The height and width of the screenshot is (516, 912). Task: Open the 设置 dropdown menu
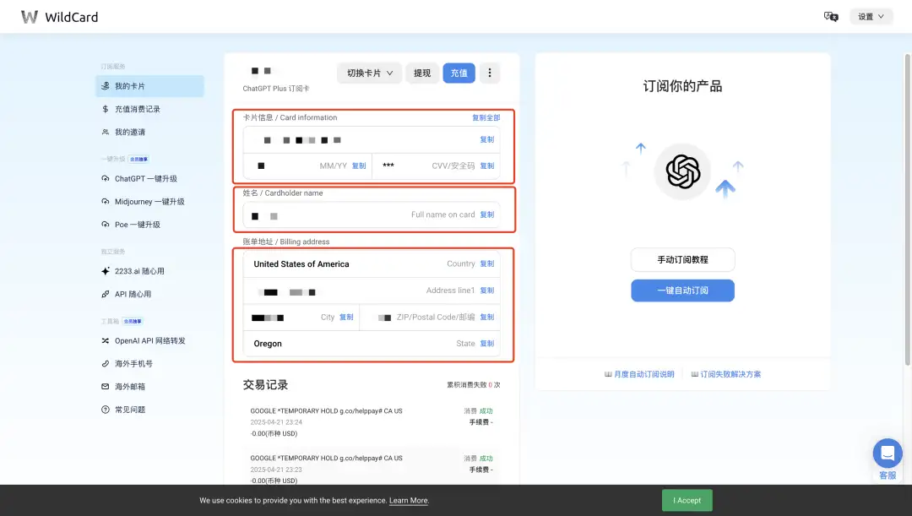pyautogui.click(x=871, y=16)
